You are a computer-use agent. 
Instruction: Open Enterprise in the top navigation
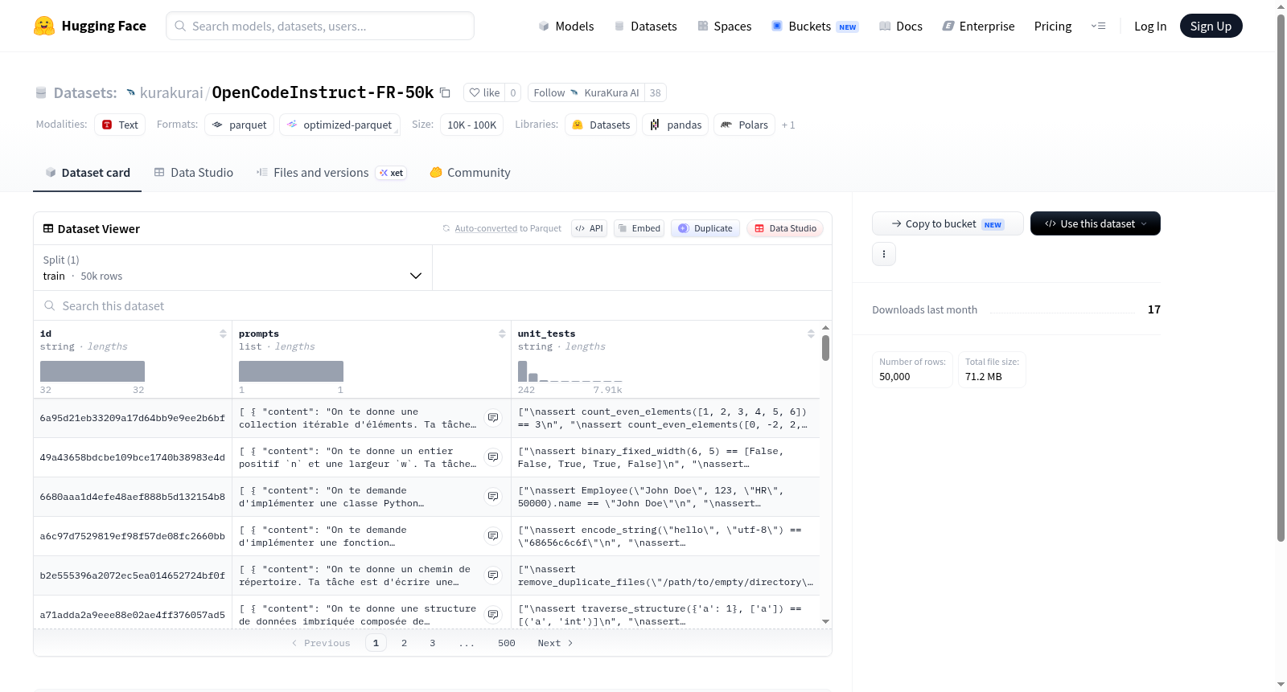click(979, 26)
